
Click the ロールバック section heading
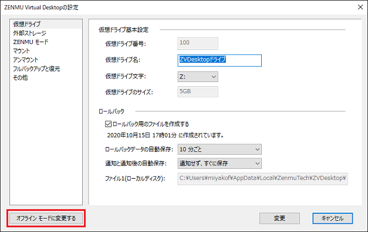(x=112, y=111)
